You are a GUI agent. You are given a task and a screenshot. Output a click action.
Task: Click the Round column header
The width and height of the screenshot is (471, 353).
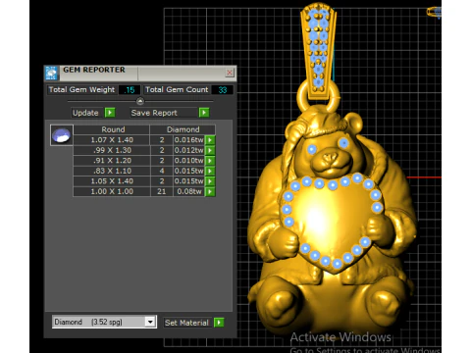tap(112, 129)
